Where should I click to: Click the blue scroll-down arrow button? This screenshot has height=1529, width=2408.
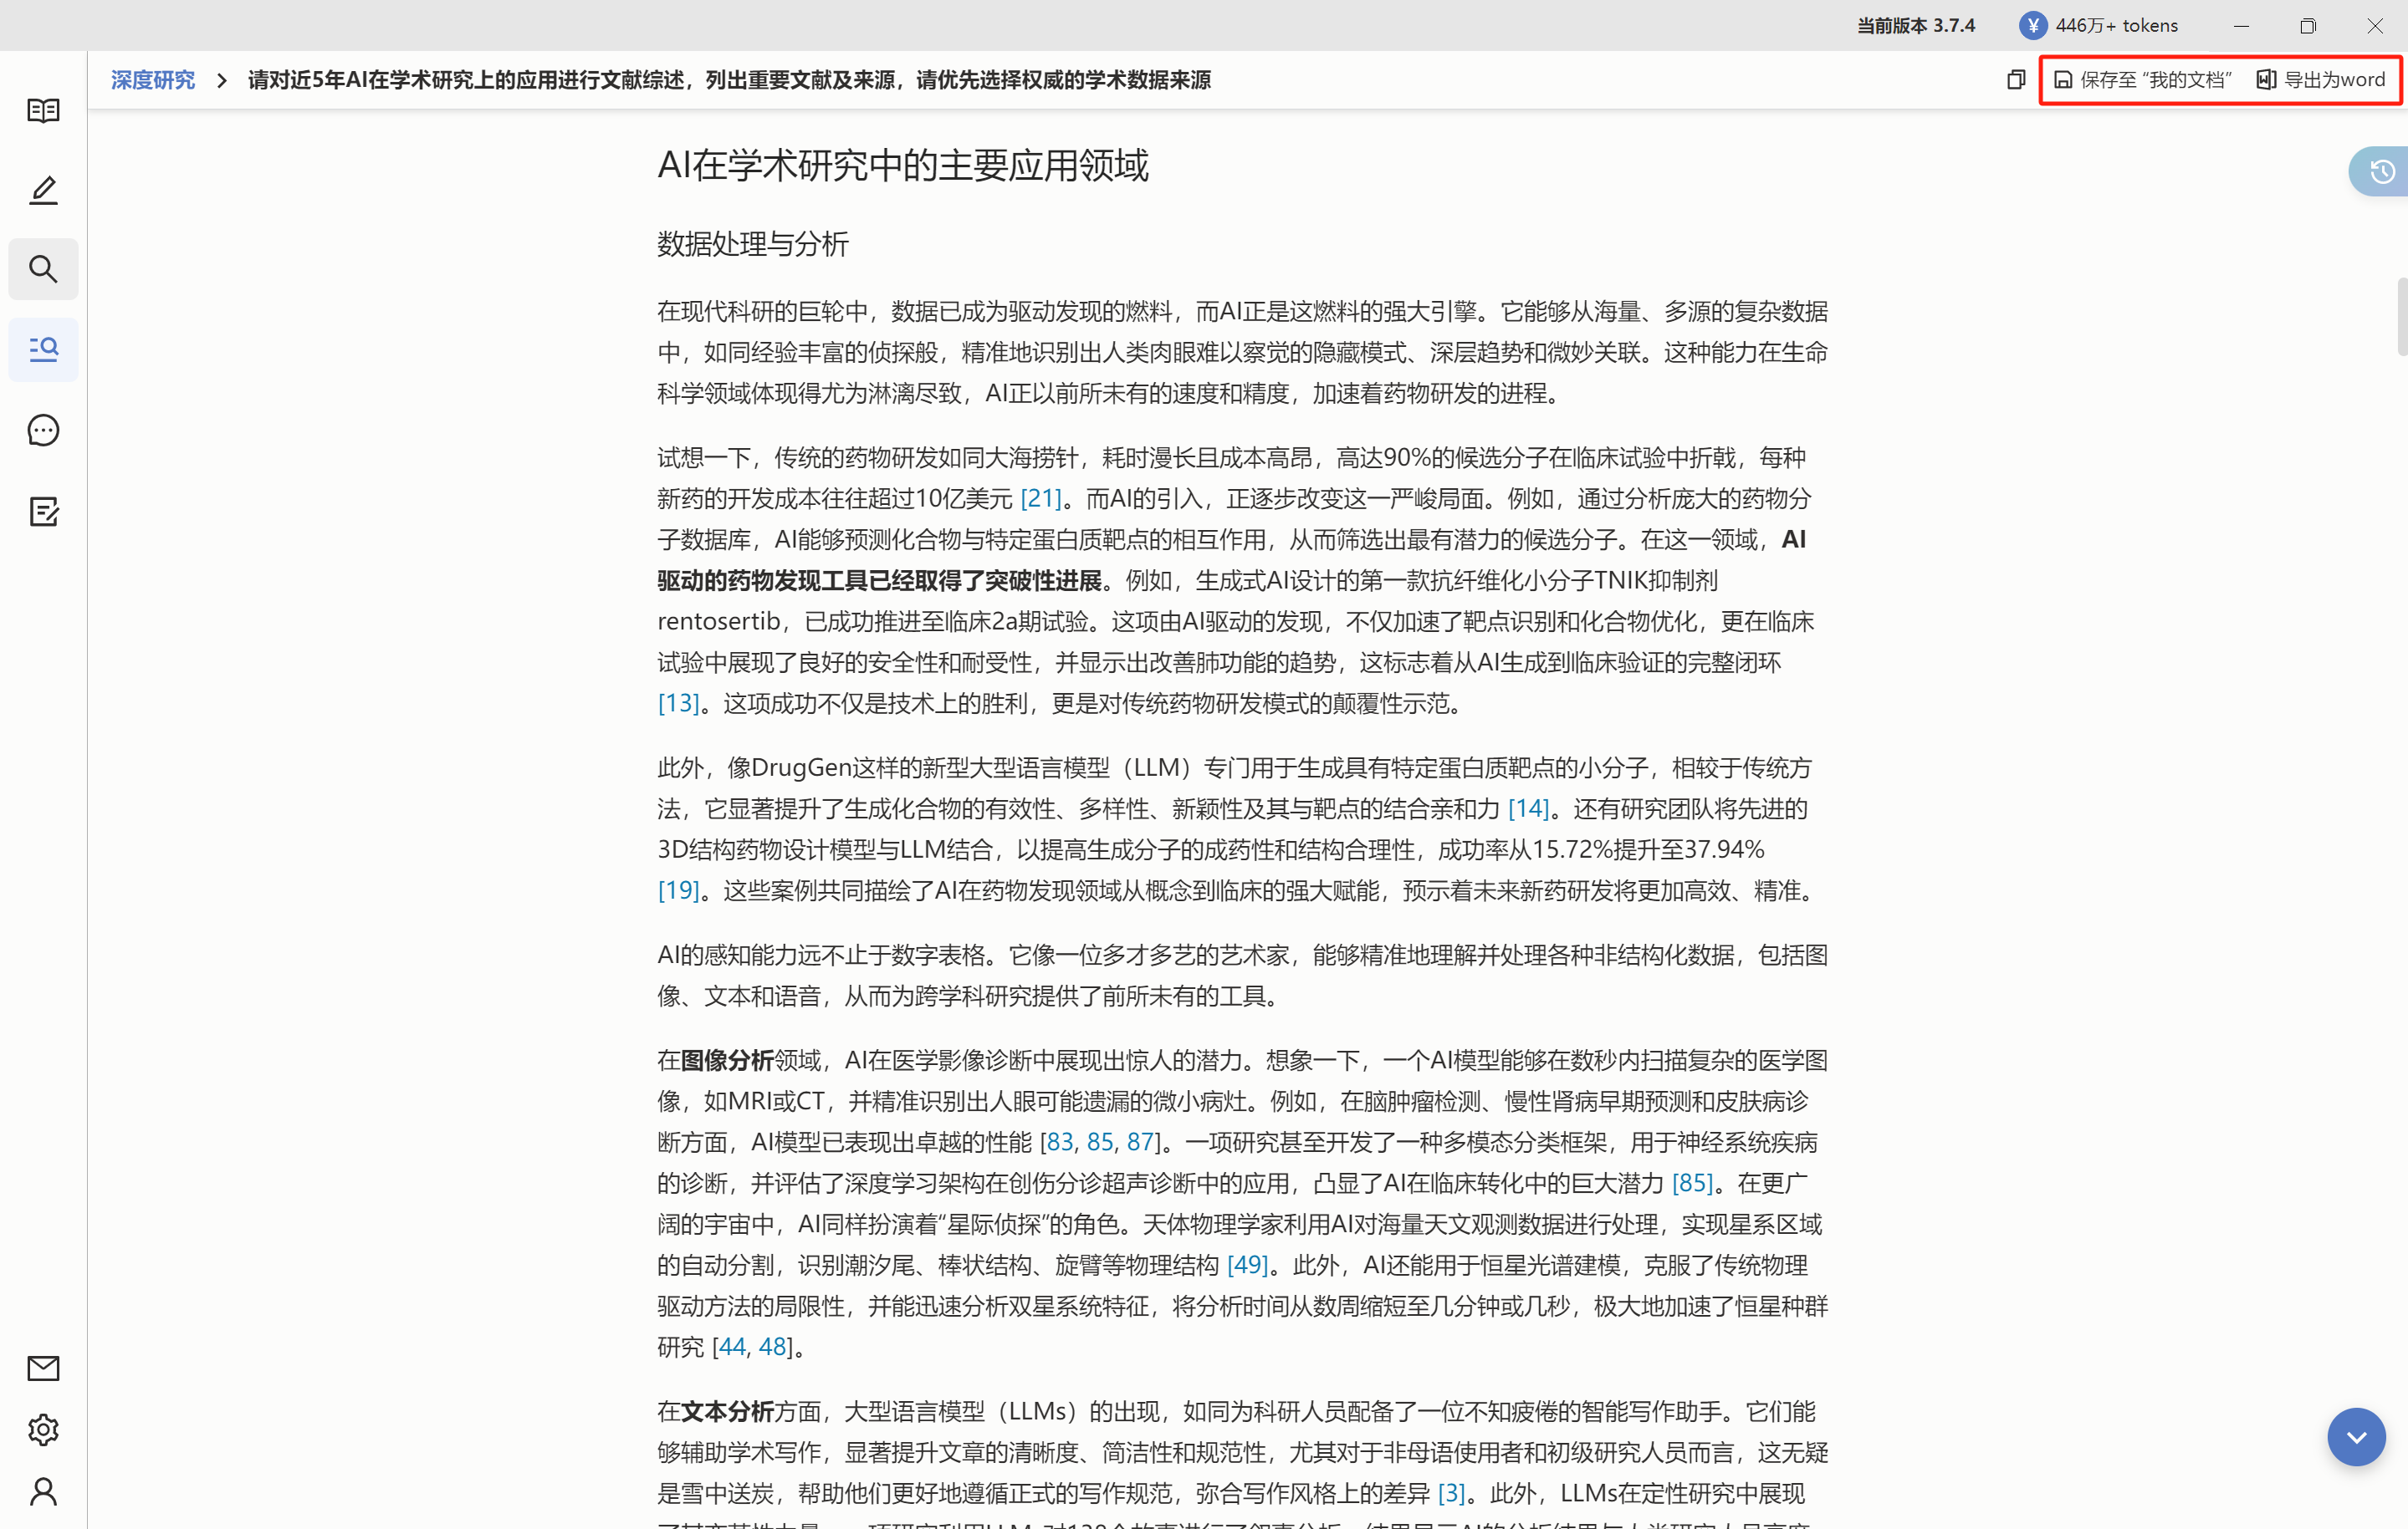[x=2356, y=1436]
